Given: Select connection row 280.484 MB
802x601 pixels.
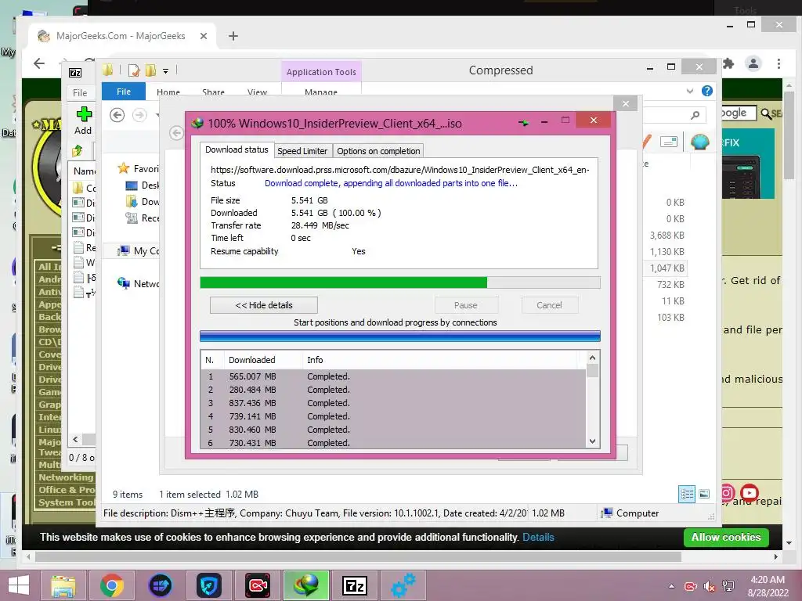Looking at the screenshot, I should [x=393, y=390].
